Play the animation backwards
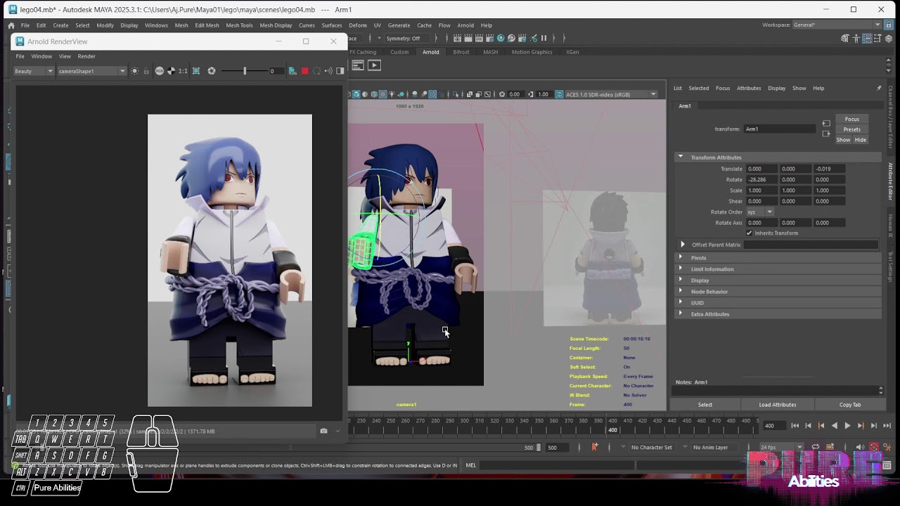The image size is (900, 506). tap(835, 426)
